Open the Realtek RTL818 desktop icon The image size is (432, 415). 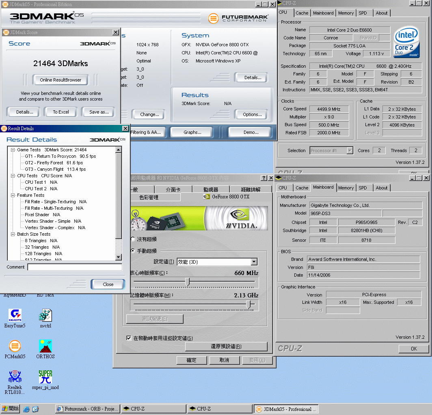click(15, 377)
